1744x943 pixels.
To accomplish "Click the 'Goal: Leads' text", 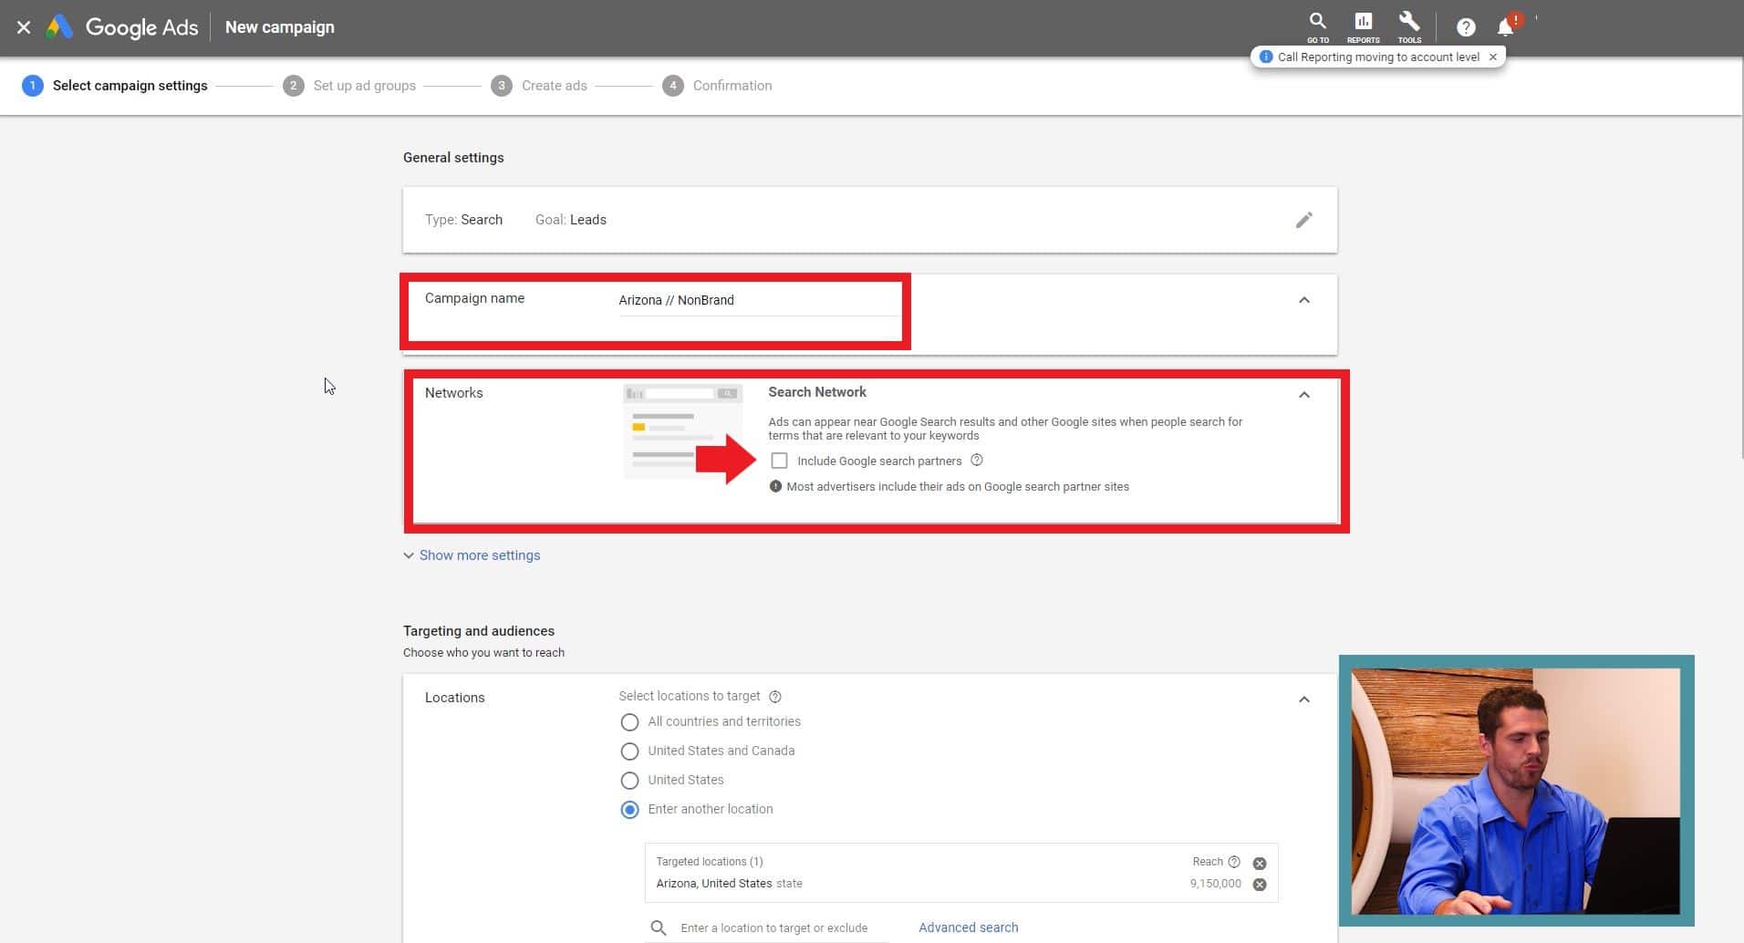I will [571, 220].
